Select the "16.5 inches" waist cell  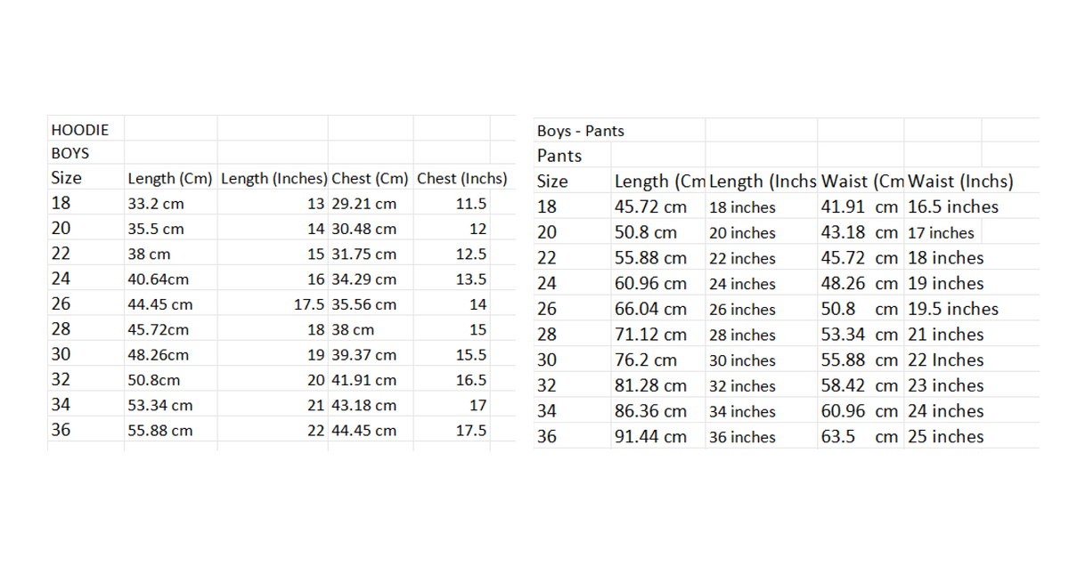click(x=952, y=207)
